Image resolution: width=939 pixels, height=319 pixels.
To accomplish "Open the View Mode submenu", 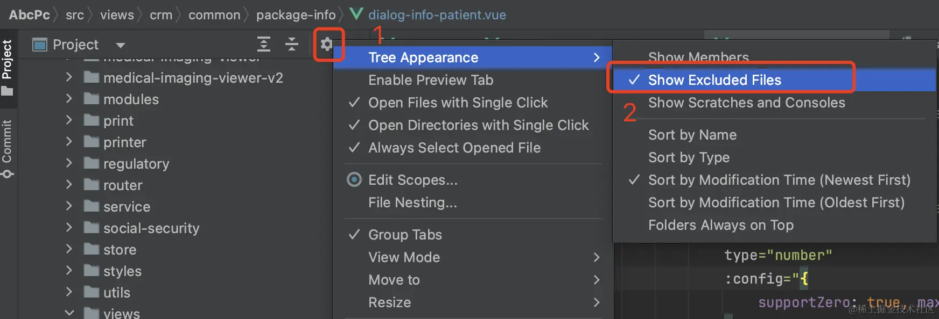I will (x=404, y=257).
